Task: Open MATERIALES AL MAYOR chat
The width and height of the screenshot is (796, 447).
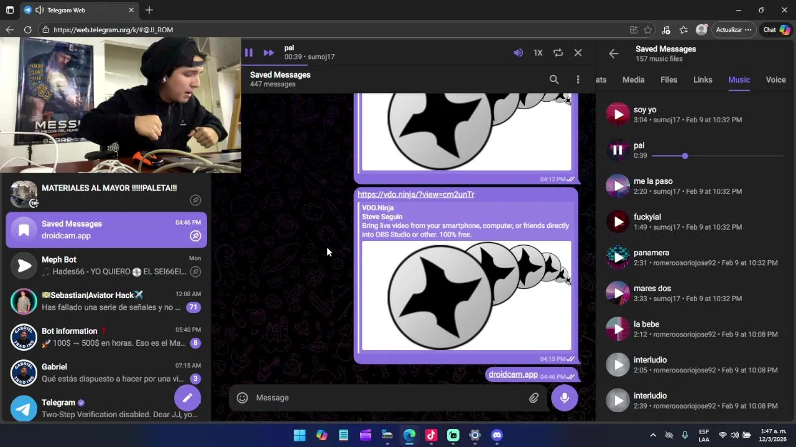Action: tap(106, 194)
